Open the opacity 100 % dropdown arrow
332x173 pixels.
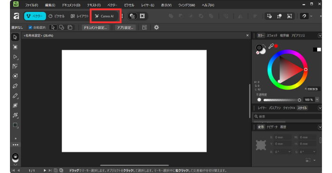[x=317, y=100]
